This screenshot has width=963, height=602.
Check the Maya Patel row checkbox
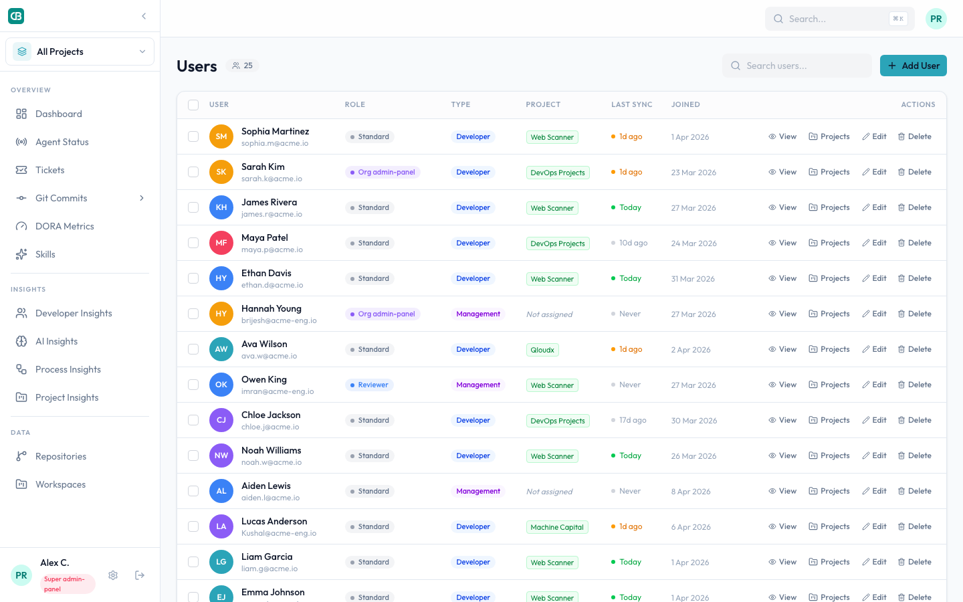(193, 243)
